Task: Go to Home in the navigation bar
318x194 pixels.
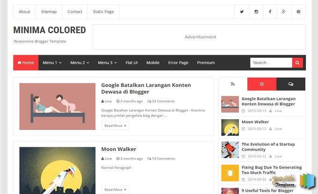Action: point(26,63)
